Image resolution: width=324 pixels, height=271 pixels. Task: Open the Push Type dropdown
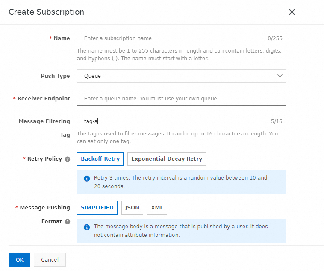point(181,76)
